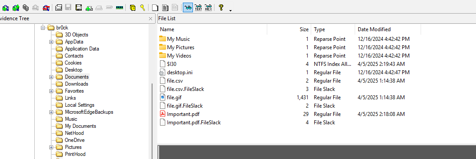Viewport: 476px width, 159px height.
Task: Click the Add All Attached Devices icon
Action: click(x=16, y=7)
